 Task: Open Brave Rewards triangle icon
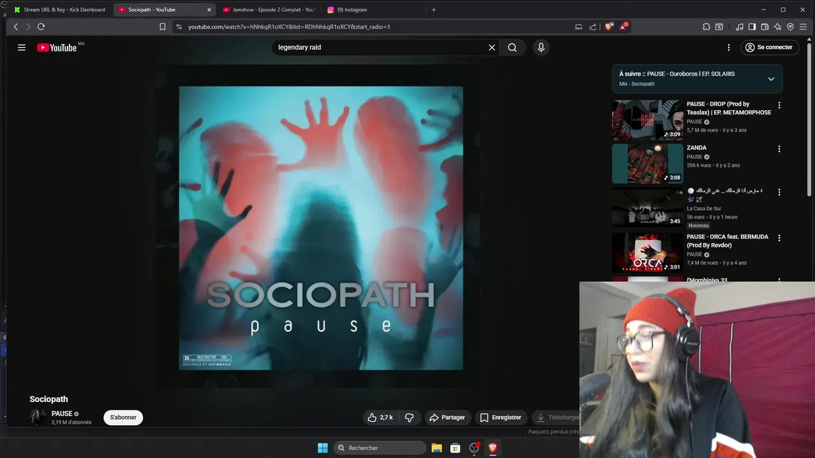(623, 27)
